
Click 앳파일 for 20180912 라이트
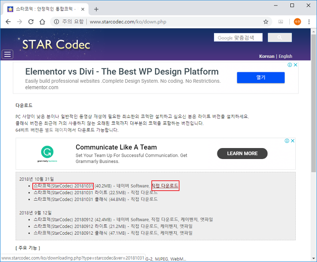186,226
